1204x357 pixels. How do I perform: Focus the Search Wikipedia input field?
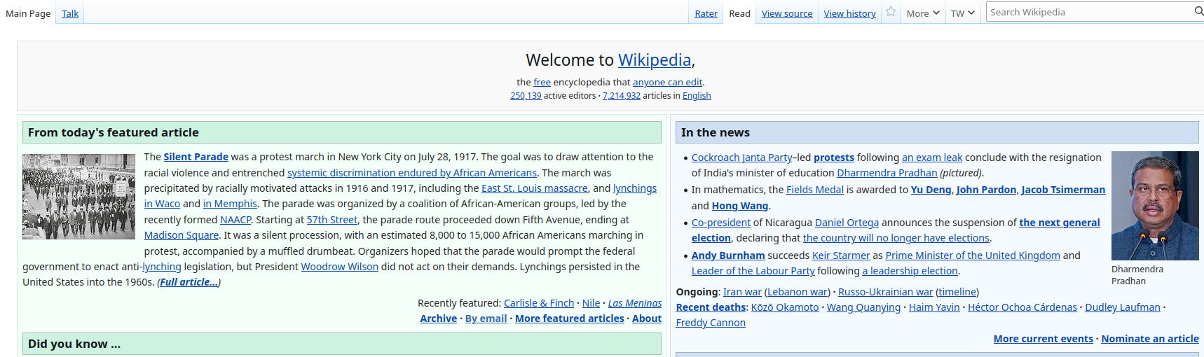(1090, 12)
